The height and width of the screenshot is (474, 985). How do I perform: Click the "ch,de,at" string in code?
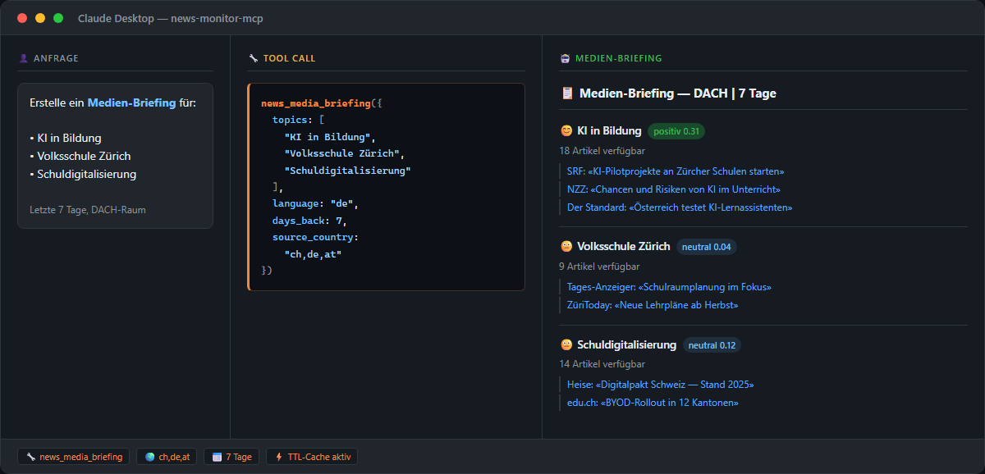pos(313,254)
